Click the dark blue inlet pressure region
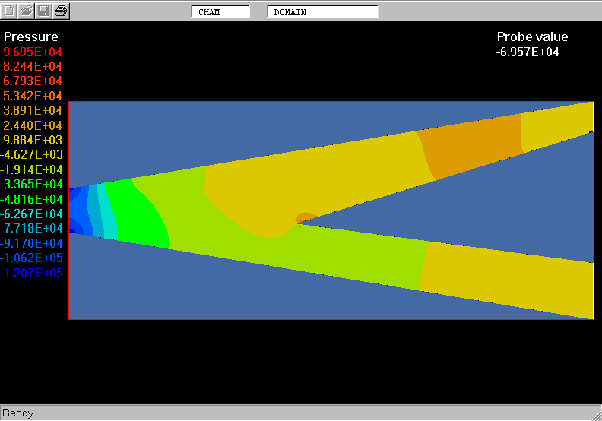Image resolution: width=602 pixels, height=421 pixels. click(76, 208)
